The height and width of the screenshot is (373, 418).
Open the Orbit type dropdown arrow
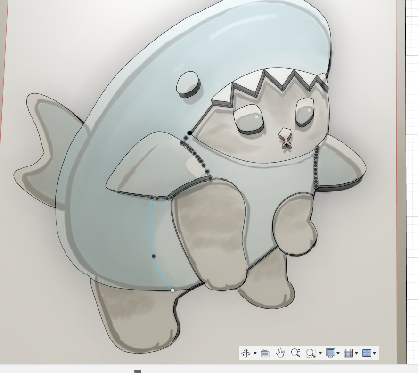point(255,354)
